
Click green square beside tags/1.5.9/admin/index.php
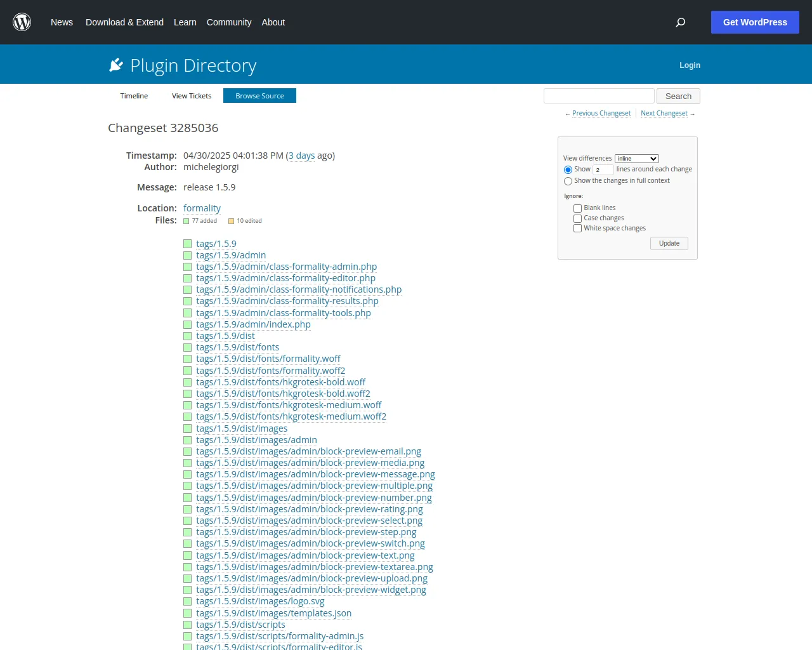tap(187, 324)
